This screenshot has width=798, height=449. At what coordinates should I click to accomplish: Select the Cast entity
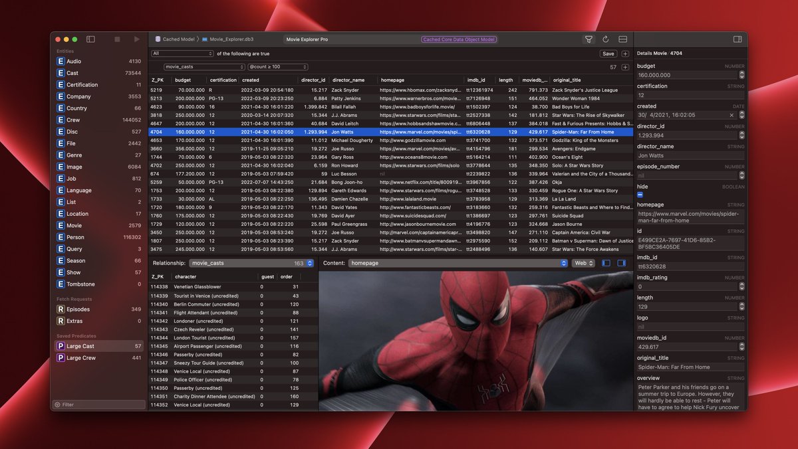coord(99,73)
